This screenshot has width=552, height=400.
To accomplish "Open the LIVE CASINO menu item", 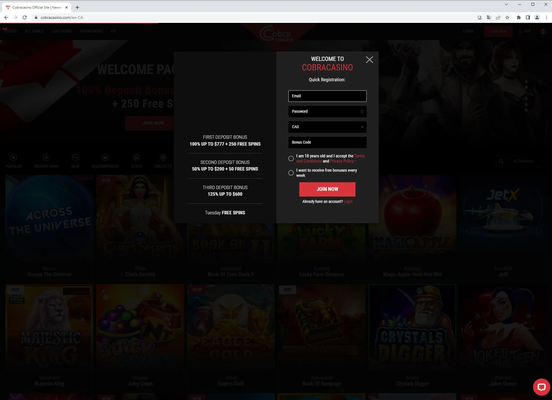I will point(62,31).
